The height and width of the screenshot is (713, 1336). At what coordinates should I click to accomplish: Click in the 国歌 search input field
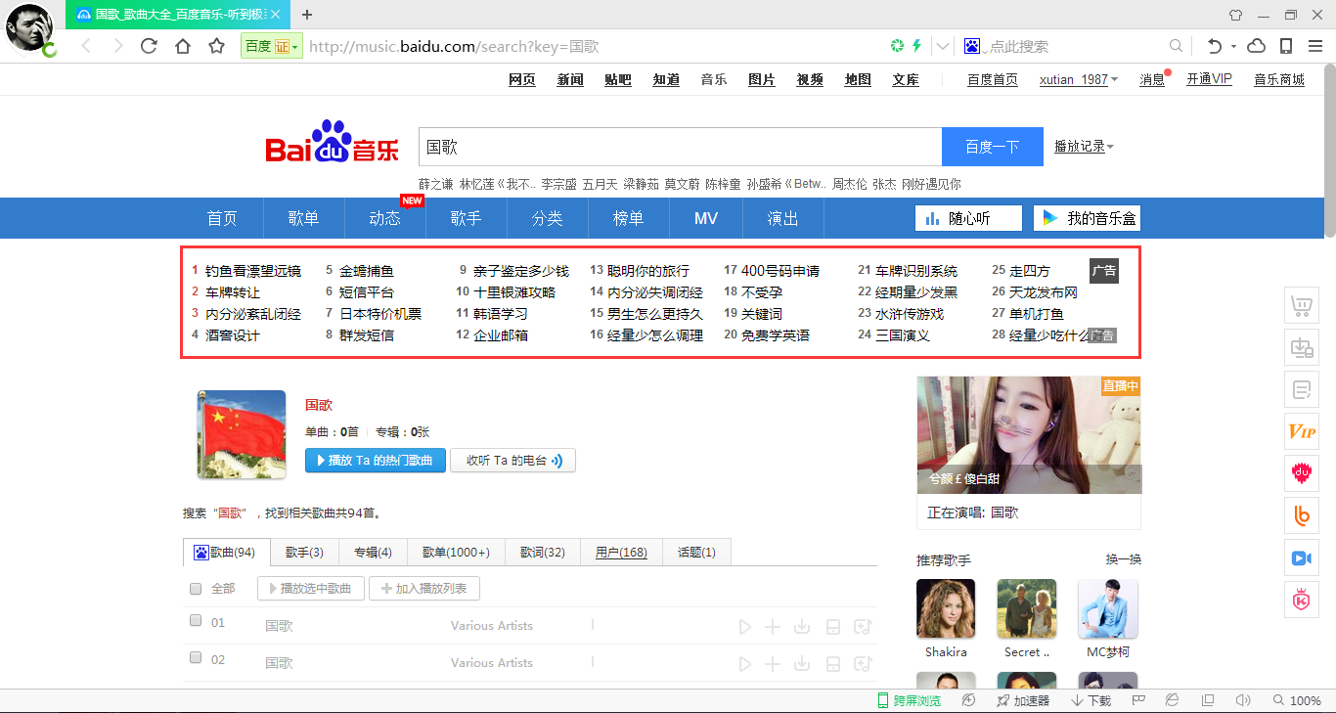click(x=680, y=147)
